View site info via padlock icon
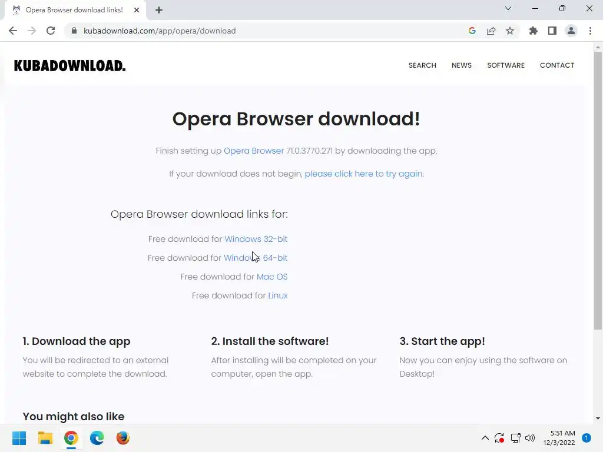Screen dimensions: 603x452 pos(74,31)
